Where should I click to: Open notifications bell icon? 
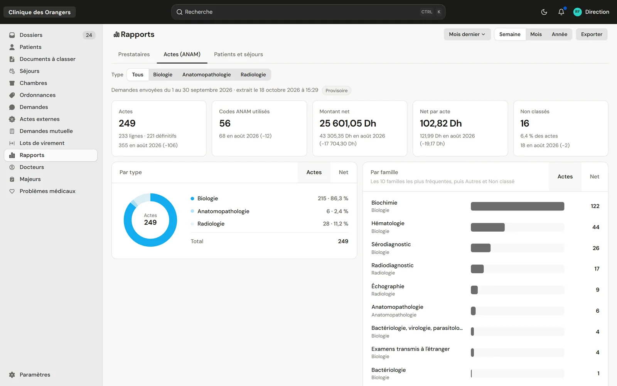(x=561, y=12)
